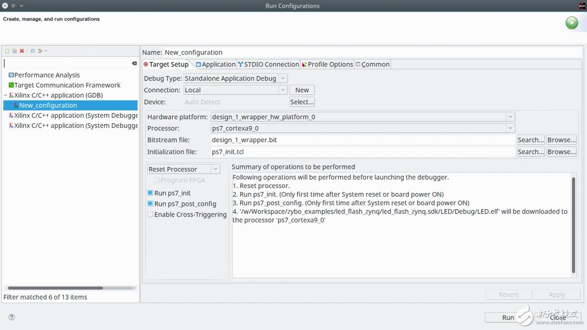Click the collapse all icon in the toolbar
Image resolution: width=587 pixels, height=330 pixels.
pyautogui.click(x=33, y=51)
